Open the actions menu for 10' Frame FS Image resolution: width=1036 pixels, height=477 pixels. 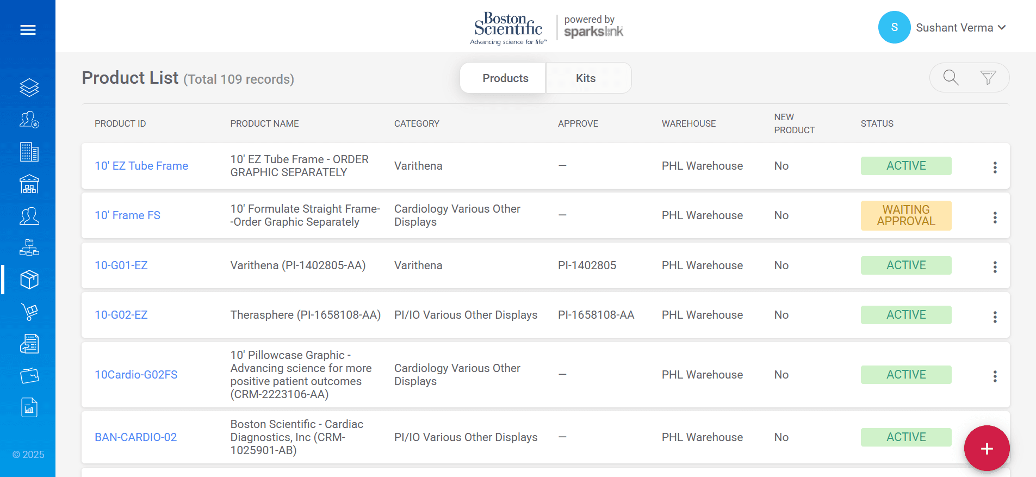[x=995, y=217]
